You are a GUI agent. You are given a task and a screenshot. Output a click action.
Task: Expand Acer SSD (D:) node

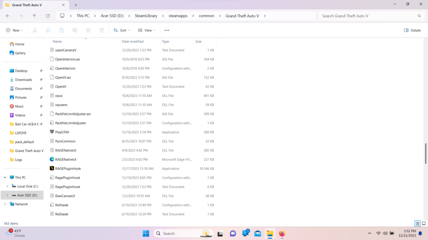[x=7, y=195]
